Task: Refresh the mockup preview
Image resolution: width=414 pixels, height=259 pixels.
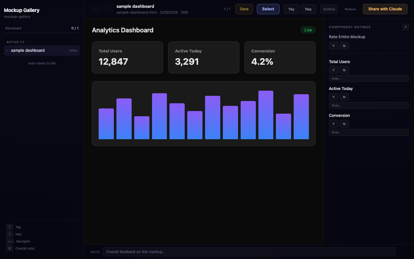Action: [x=350, y=9]
